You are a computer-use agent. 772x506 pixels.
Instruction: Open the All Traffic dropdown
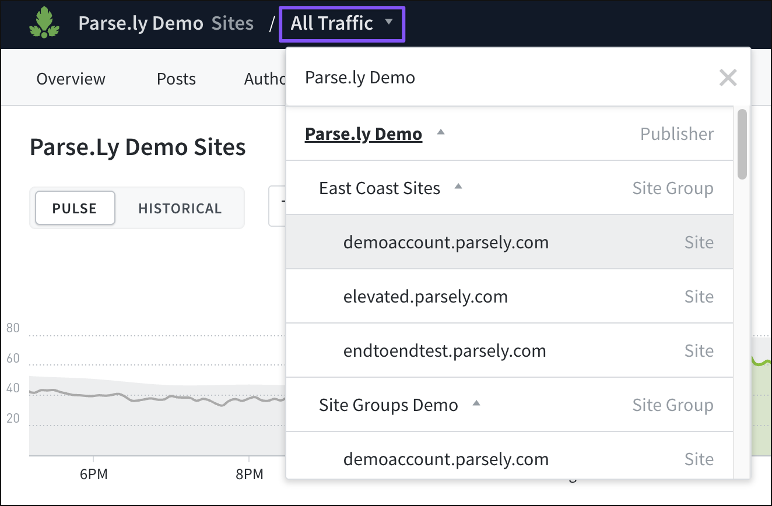click(342, 24)
